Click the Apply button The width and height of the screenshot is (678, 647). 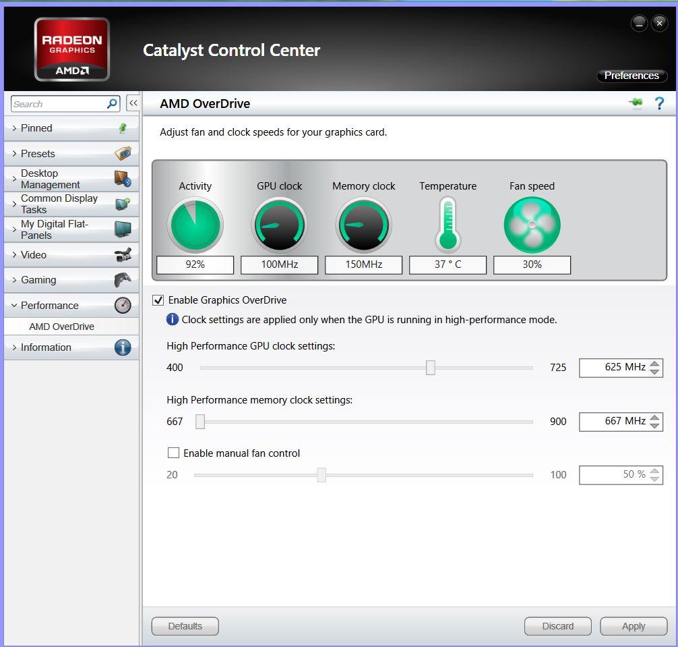[x=634, y=626]
